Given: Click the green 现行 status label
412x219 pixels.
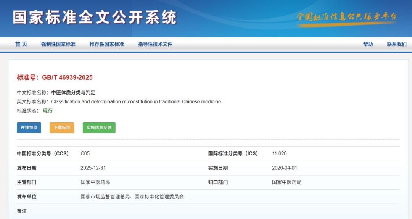Looking at the screenshot, I should (48, 111).
